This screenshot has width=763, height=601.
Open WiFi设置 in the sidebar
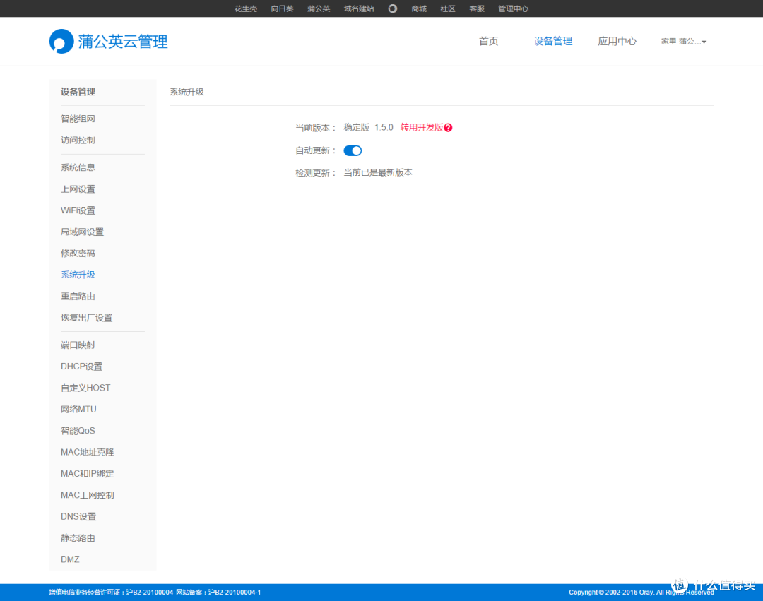(x=78, y=210)
